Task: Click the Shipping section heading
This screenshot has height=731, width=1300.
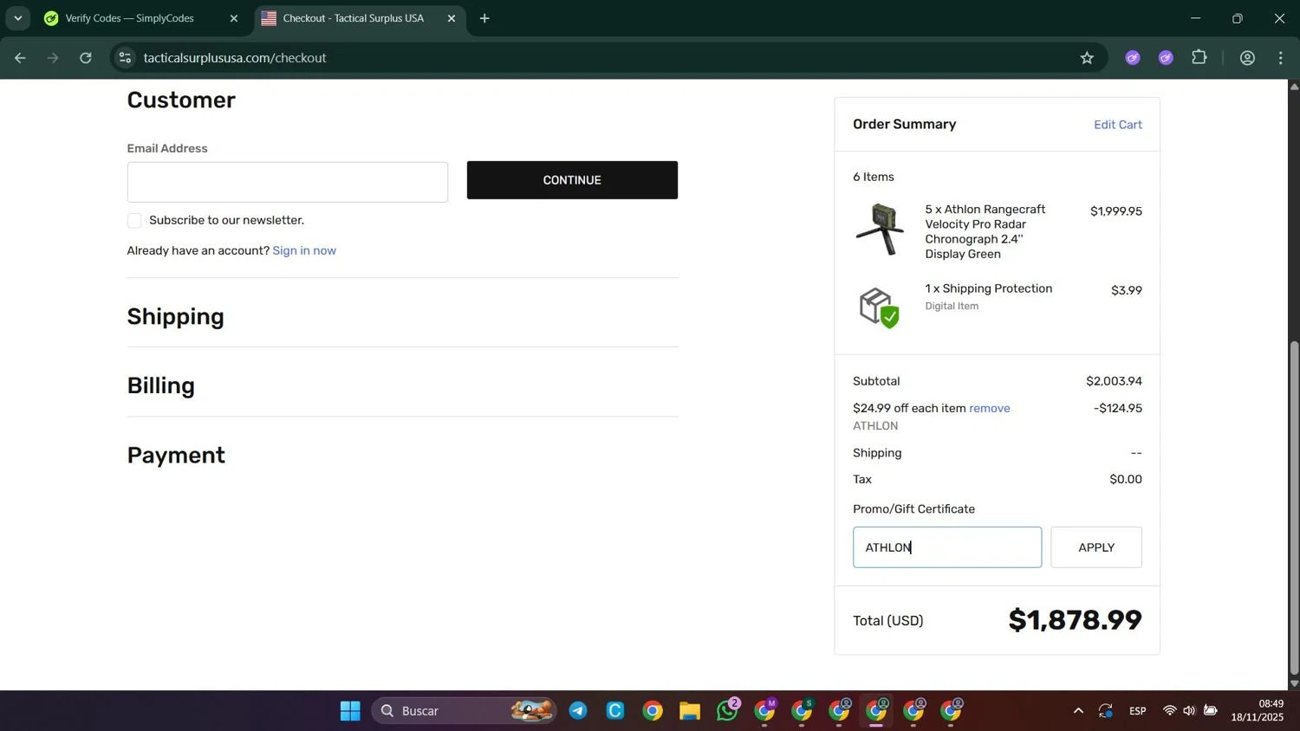Action: (176, 316)
